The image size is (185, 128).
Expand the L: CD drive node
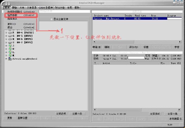click(x=6, y=52)
